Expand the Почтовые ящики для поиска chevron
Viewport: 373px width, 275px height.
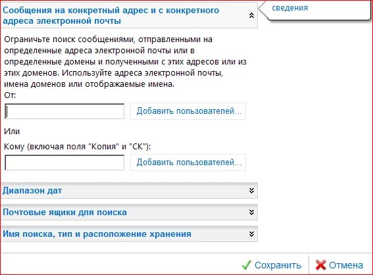pos(251,213)
